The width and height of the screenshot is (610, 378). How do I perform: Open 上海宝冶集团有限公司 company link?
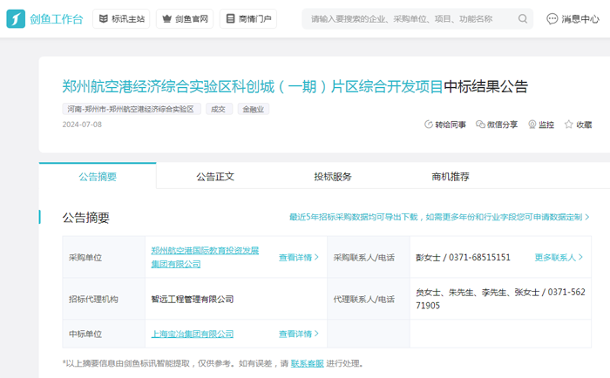(x=192, y=334)
